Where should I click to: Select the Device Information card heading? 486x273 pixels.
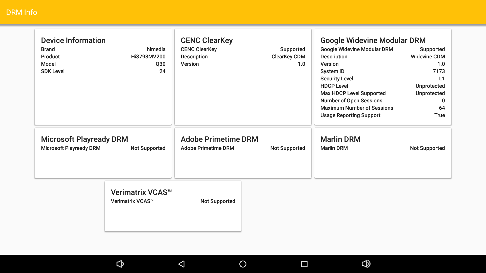(73, 40)
